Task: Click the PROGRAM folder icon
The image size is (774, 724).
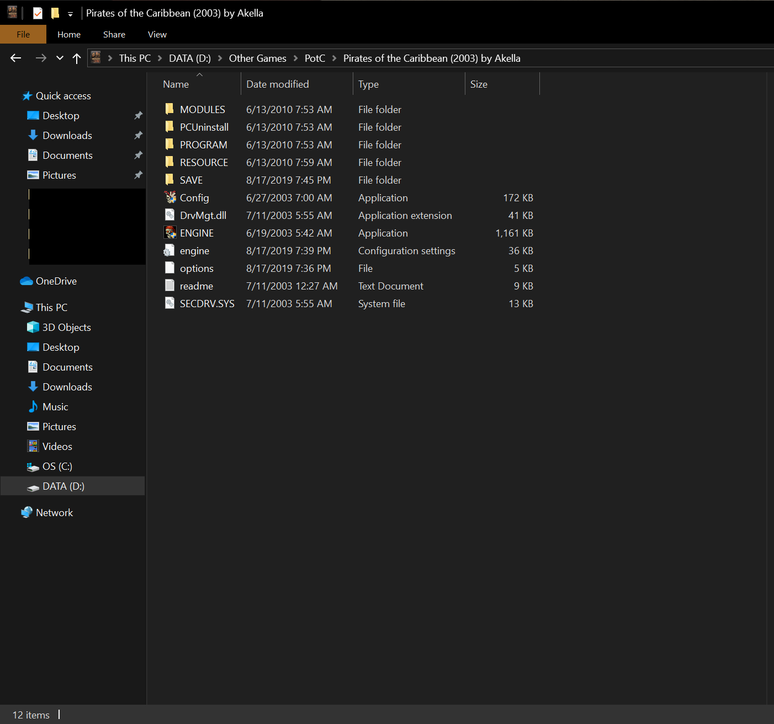Action: (x=169, y=144)
